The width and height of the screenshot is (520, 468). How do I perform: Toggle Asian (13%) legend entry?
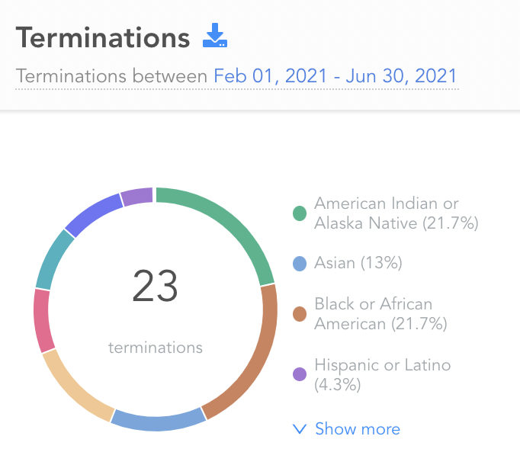(x=358, y=263)
